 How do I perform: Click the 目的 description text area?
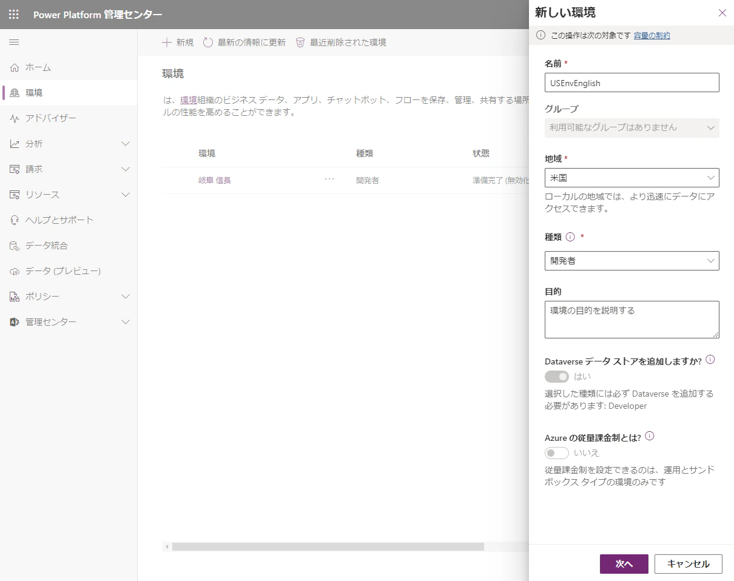coord(632,320)
